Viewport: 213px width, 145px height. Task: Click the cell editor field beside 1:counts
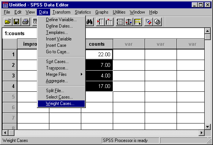pyautogui.click(x=145, y=33)
